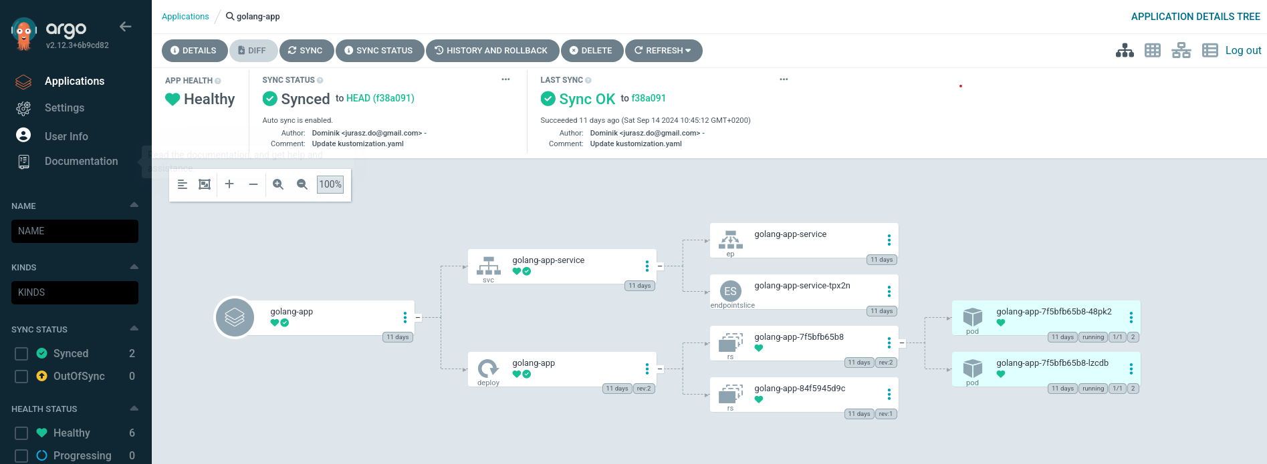Switch to the list view icon
Viewport: 1267px width, 464px height.
pos(1210,50)
